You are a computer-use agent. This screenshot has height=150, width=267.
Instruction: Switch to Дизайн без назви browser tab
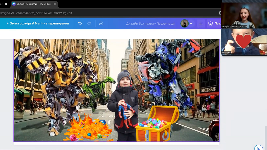pyautogui.click(x=34, y=4)
